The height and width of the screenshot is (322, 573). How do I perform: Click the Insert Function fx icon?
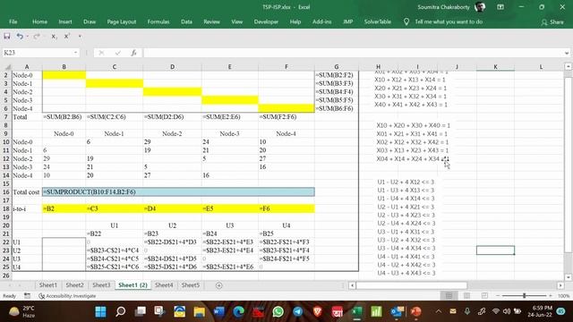[133, 53]
